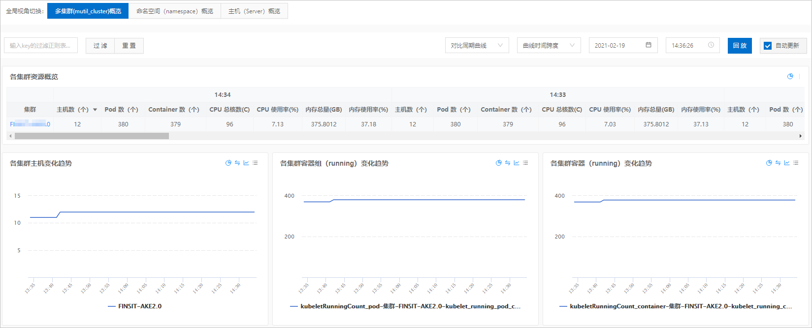Switch to 命名空间 (namespace) 概览 tab
Screen dimensions: 812x328
coord(174,11)
